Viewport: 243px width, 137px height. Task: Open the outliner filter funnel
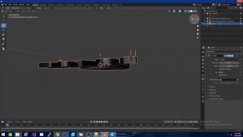[236, 8]
